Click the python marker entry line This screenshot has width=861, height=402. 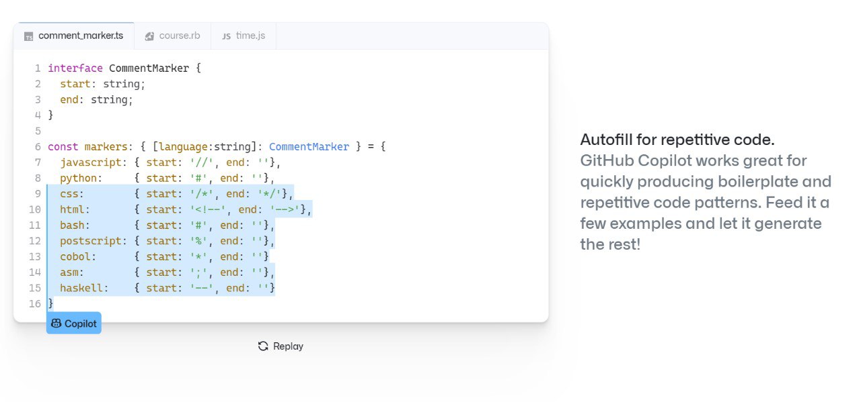tap(167, 178)
